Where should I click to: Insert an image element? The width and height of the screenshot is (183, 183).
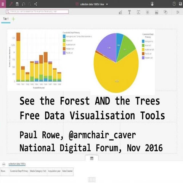(x=156, y=12)
